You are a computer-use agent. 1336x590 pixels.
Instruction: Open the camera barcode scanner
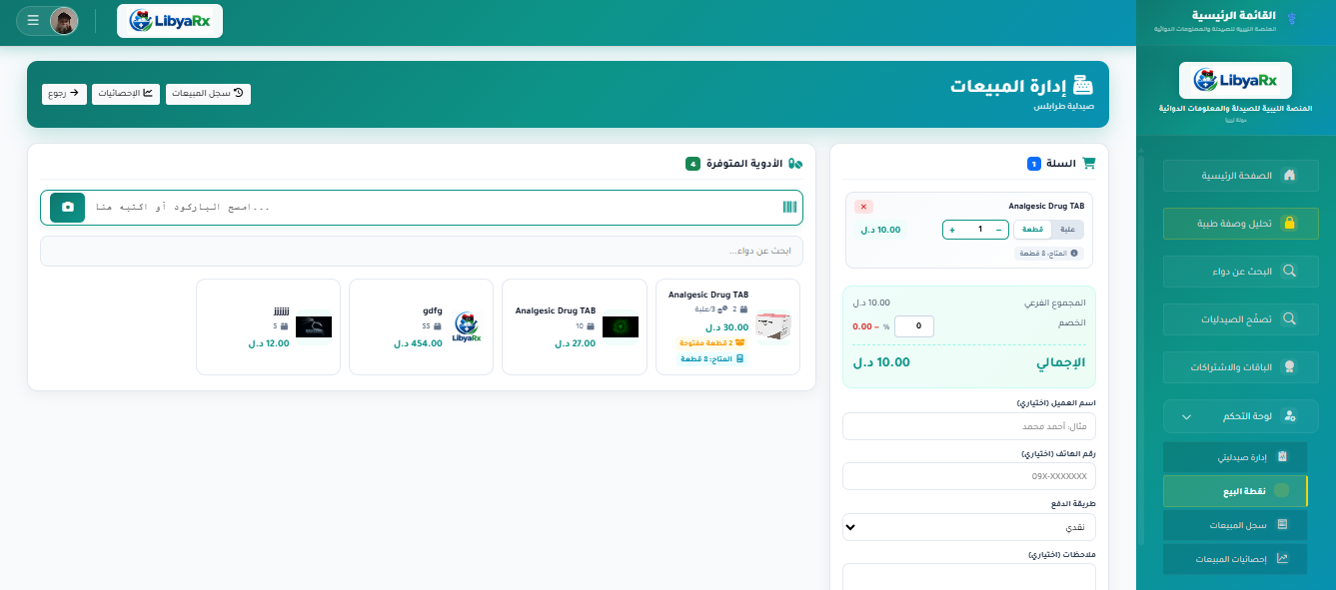click(67, 207)
